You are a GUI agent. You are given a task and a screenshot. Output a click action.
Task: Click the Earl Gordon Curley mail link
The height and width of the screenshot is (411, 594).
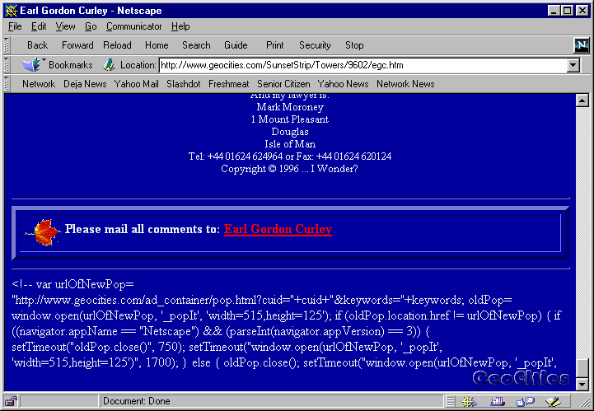tap(278, 230)
